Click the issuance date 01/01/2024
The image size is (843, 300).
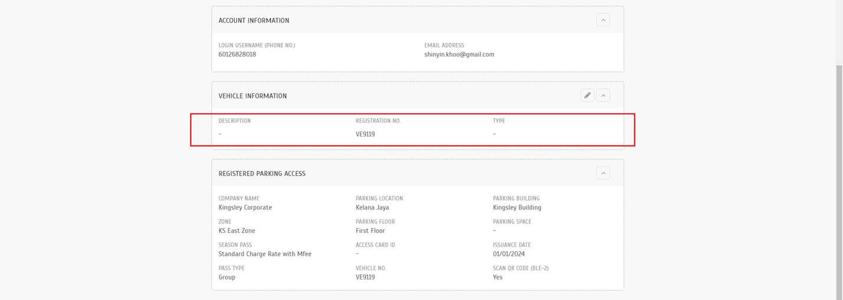tap(509, 254)
